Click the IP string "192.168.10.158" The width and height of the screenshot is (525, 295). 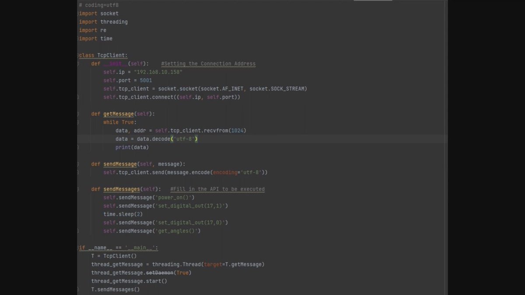pyautogui.click(x=158, y=72)
